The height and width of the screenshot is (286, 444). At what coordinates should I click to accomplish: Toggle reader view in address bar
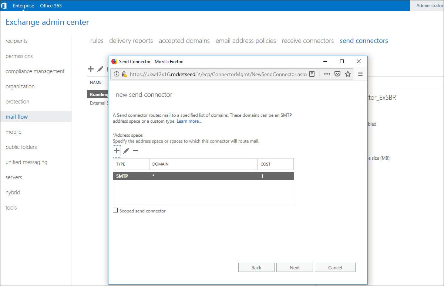click(312, 74)
